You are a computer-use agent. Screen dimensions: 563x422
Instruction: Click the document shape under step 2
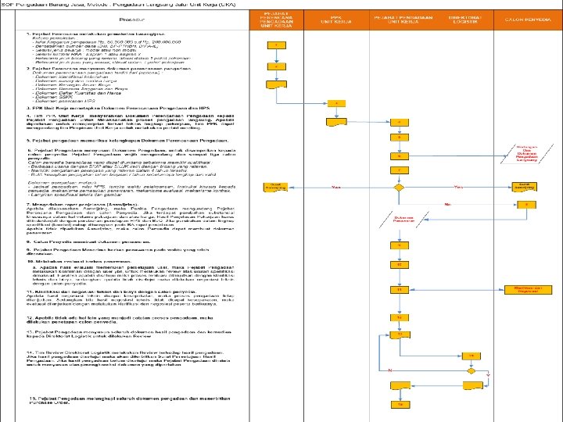coord(277,84)
